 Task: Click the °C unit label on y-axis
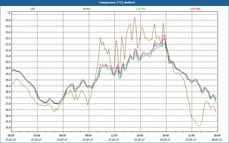pyautogui.click(x=9, y=13)
